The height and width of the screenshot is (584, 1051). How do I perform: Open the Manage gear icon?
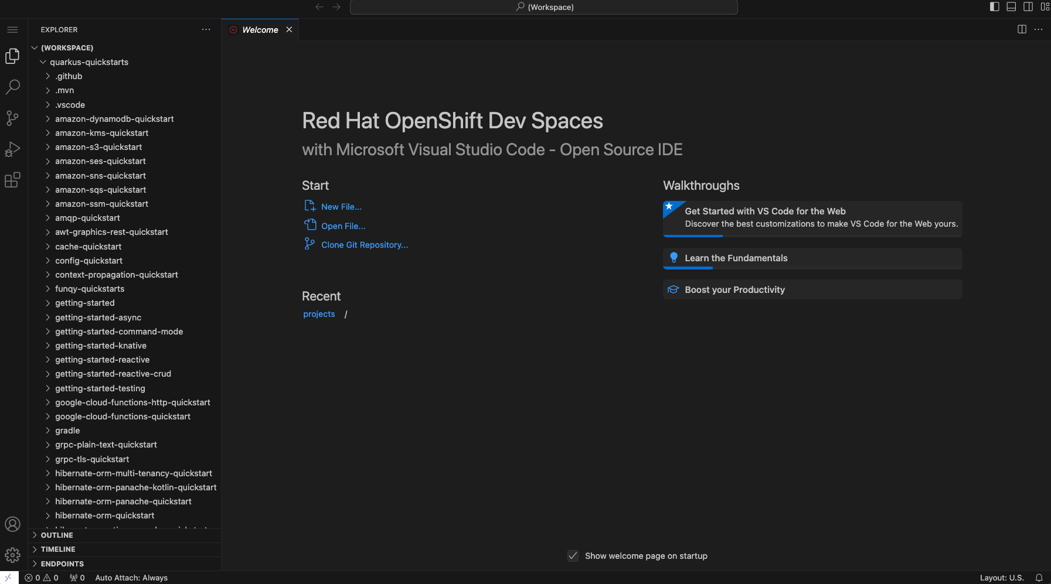pos(12,555)
